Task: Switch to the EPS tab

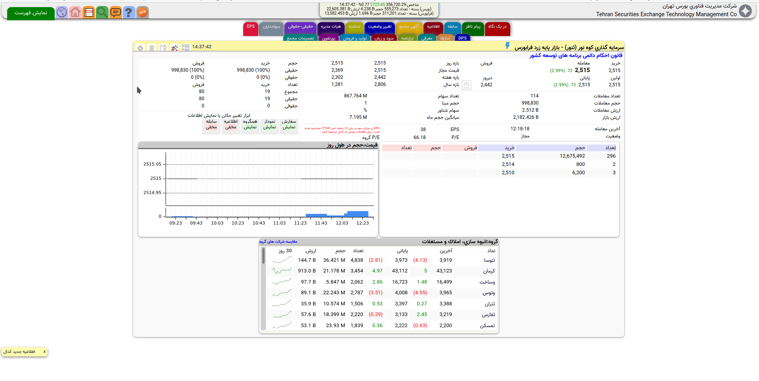Action: click(251, 29)
